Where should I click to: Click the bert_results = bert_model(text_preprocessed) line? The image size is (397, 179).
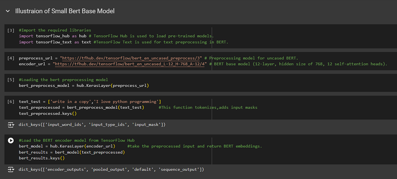72,152
